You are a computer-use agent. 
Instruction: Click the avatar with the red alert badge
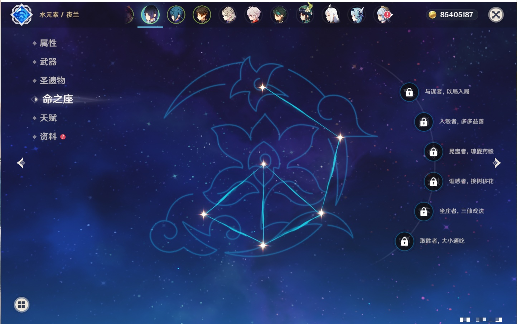pos(383,15)
